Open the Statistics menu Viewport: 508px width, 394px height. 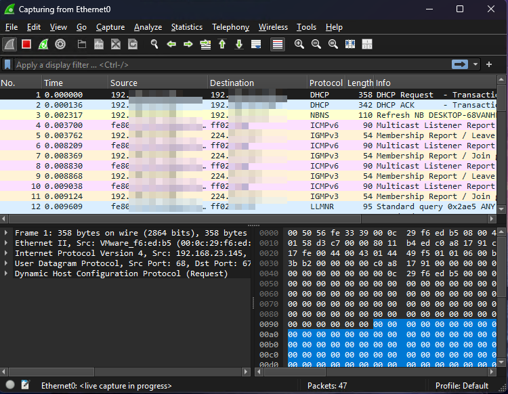tap(187, 27)
